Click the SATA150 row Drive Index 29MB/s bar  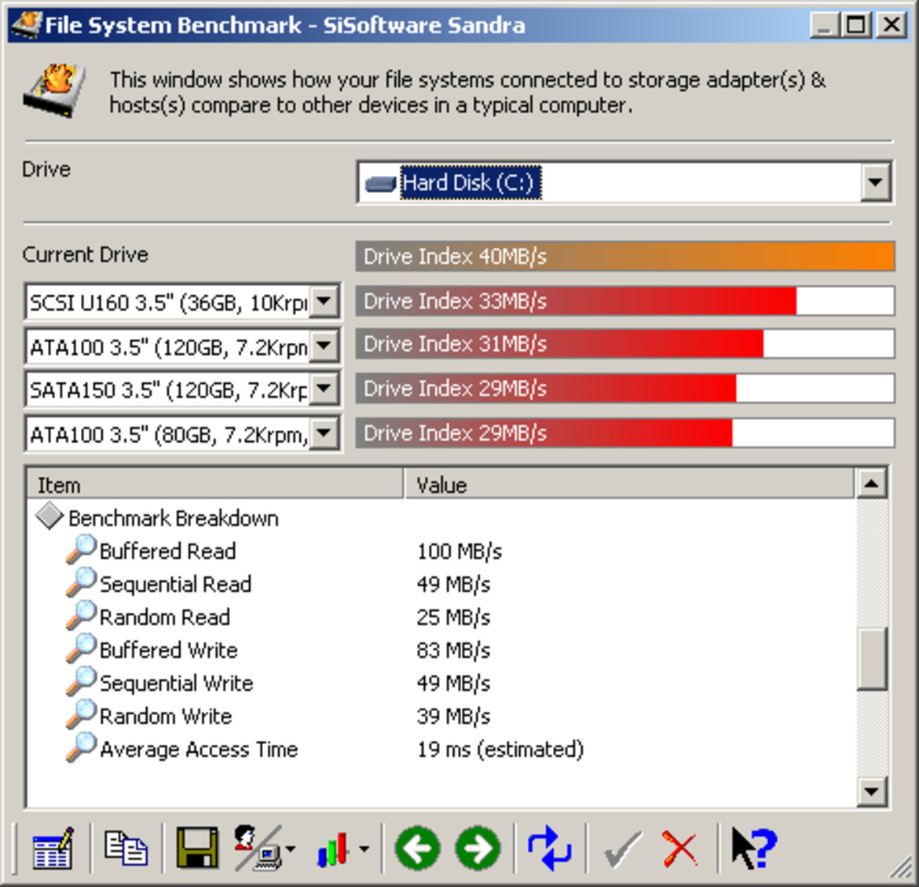(x=624, y=388)
